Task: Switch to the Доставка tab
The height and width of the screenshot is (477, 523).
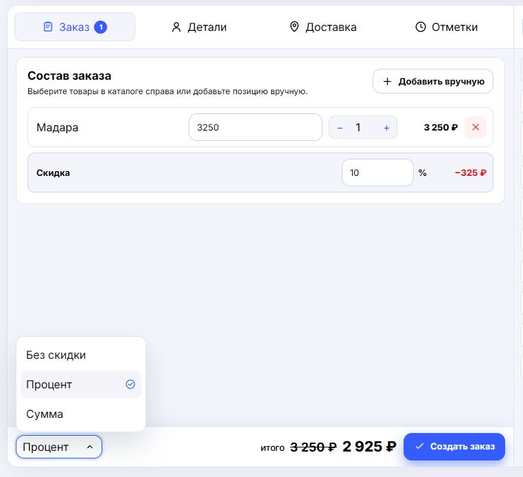Action: pyautogui.click(x=323, y=27)
